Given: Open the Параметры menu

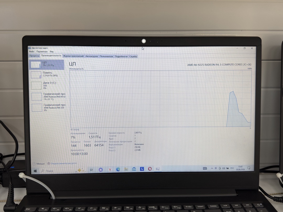Looking at the screenshot, I should [x=42, y=52].
